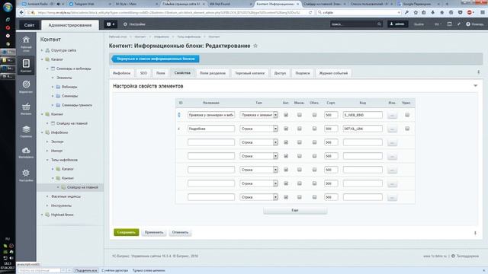This screenshot has height=274, width=488.
Task: Switch to the Журнал событий tab
Action: (333, 73)
